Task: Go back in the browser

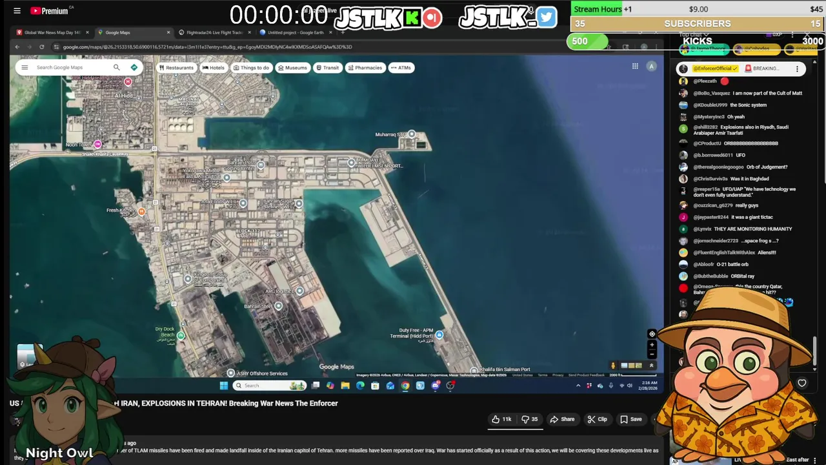Action: [x=17, y=46]
